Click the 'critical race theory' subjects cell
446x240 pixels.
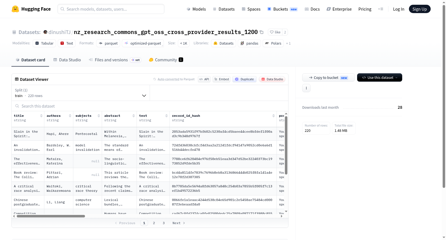pyautogui.click(x=88, y=188)
